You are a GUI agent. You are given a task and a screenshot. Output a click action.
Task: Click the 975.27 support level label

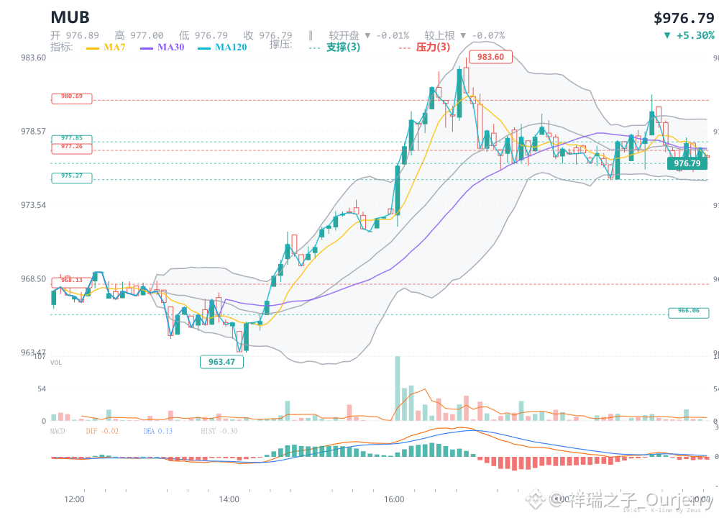pos(71,178)
